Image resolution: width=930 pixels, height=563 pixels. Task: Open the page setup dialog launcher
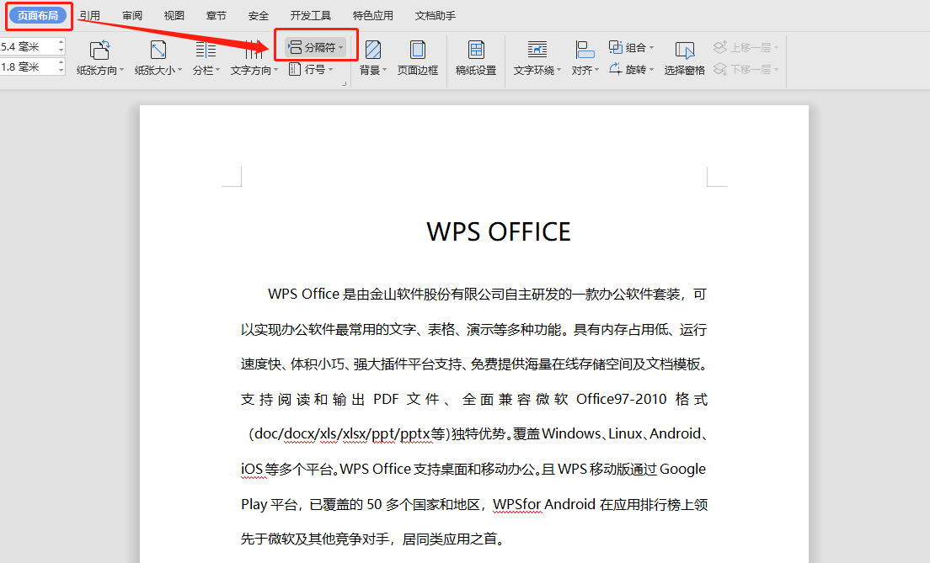point(344,85)
